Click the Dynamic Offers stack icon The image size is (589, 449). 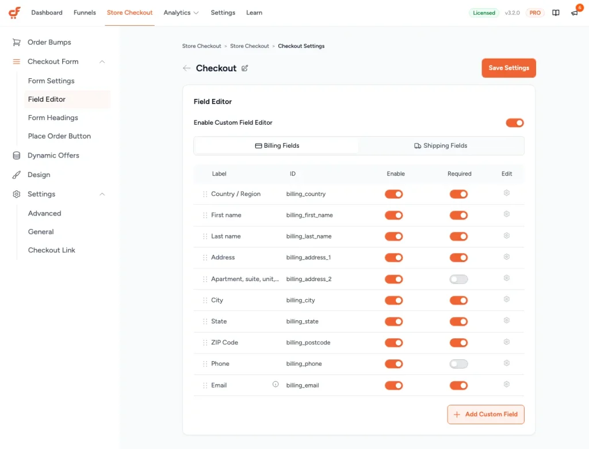[x=17, y=155]
